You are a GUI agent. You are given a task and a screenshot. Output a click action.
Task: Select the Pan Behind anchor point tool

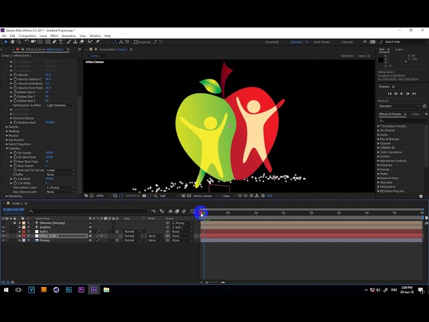(x=40, y=42)
